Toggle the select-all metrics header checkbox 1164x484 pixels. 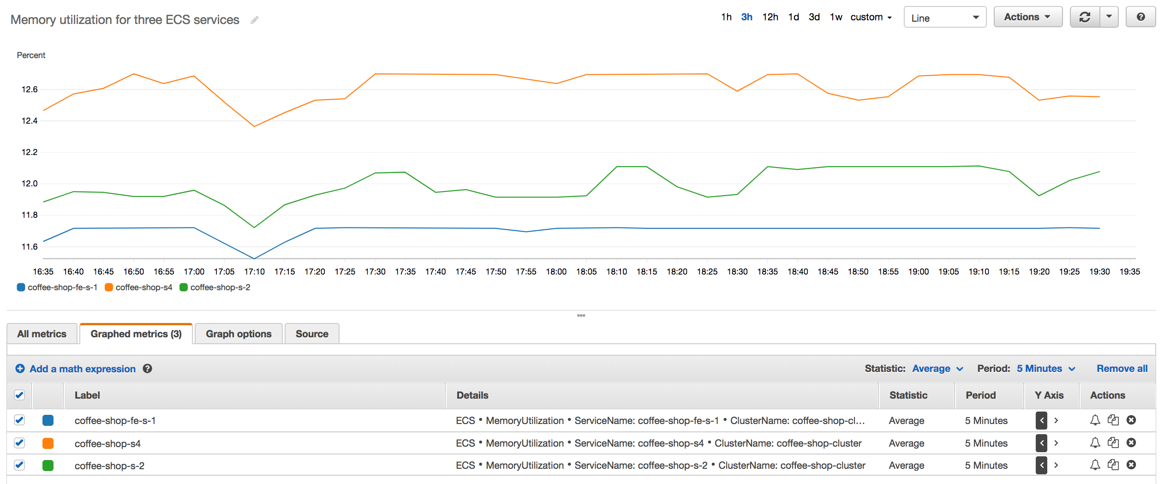point(19,395)
